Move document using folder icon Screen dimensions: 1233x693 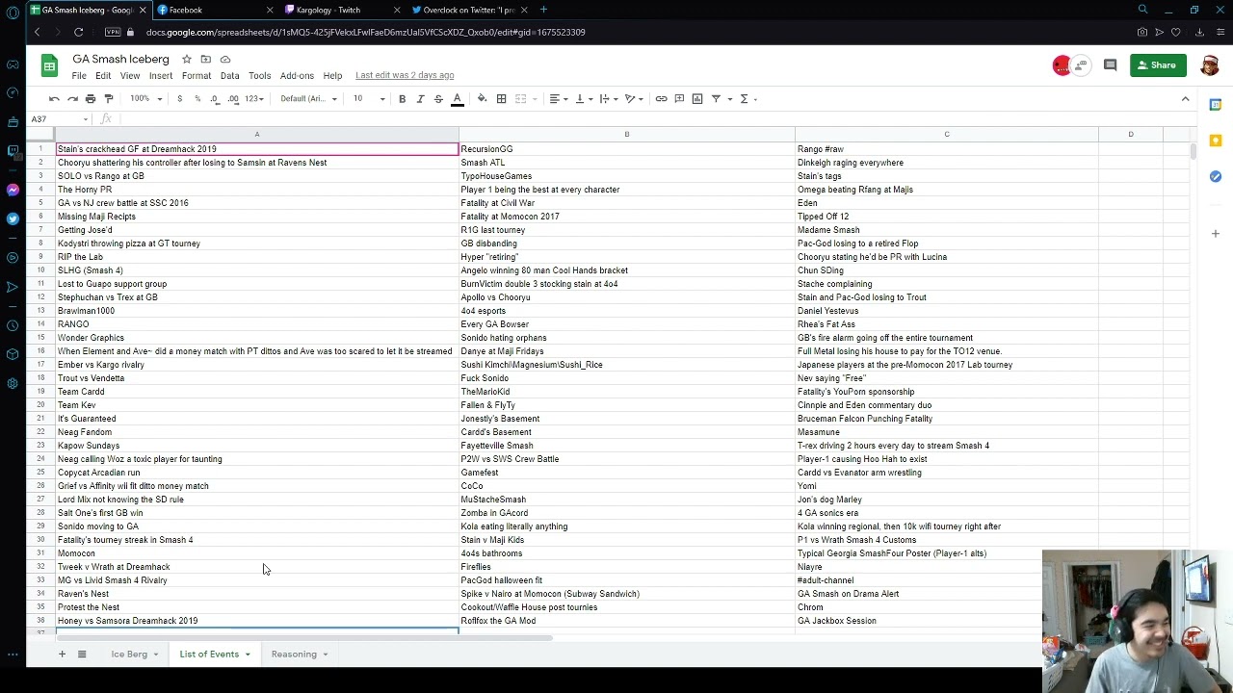pyautogui.click(x=205, y=59)
